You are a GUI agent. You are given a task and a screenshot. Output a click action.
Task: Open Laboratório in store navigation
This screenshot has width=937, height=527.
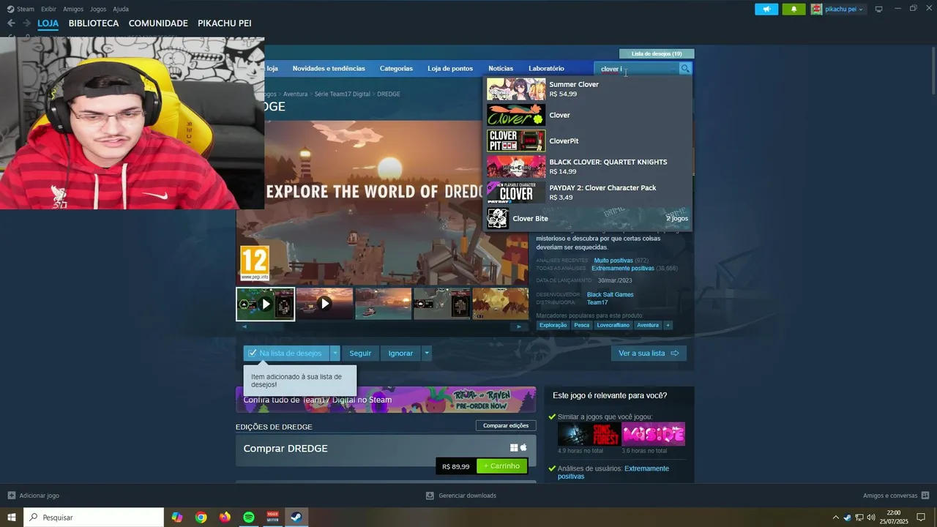[x=546, y=69]
